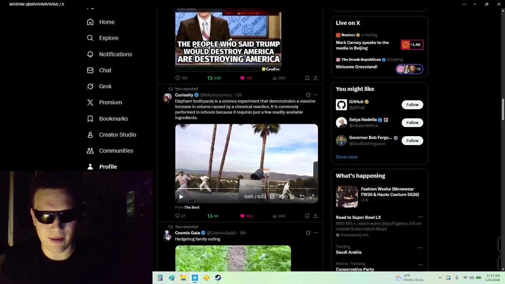This screenshot has width=505, height=284.
Task: Share the Curiosity elephant toothpaste post
Action: click(x=316, y=216)
